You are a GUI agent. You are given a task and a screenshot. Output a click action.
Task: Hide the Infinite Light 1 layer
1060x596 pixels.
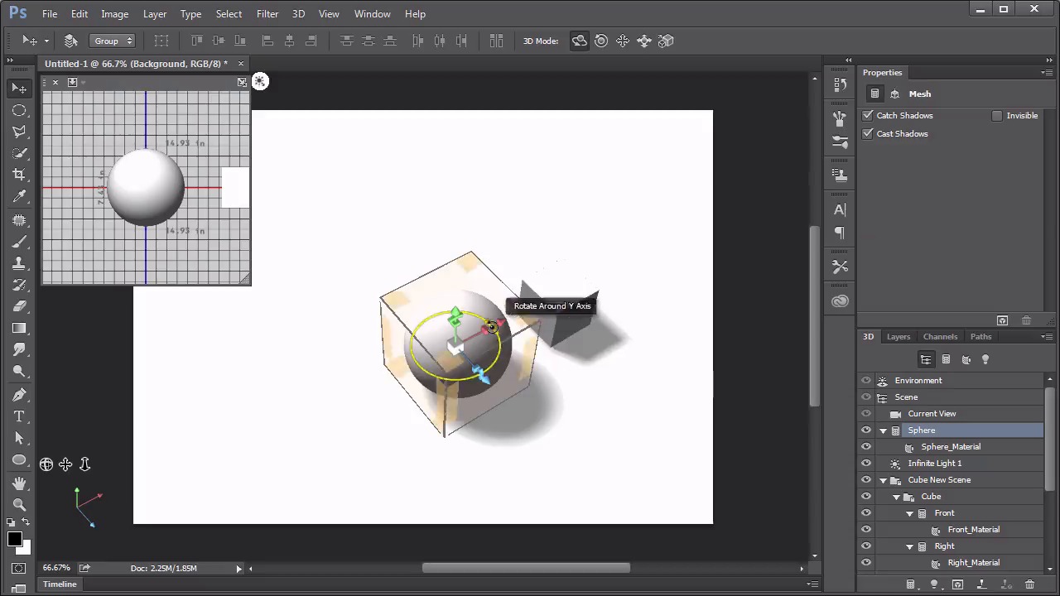(866, 464)
